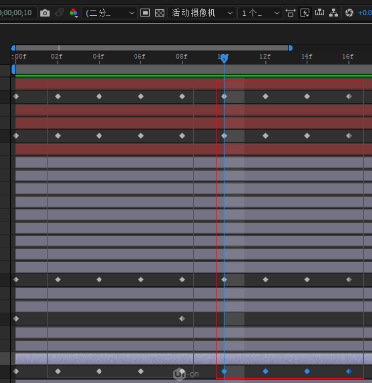This screenshot has height=383, width=372.
Task: Click the Timeline button icon
Action: (319, 12)
